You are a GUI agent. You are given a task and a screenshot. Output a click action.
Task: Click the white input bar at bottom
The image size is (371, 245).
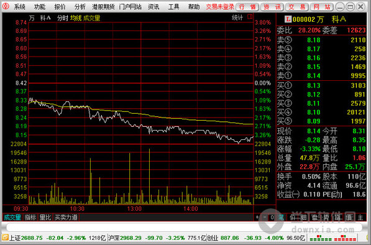pos(185,228)
